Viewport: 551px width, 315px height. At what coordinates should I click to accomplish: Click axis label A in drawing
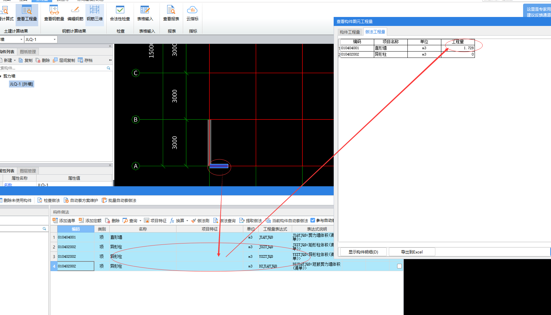(x=136, y=166)
